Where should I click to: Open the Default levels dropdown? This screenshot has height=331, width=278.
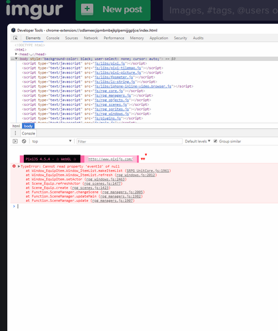pos(198,141)
